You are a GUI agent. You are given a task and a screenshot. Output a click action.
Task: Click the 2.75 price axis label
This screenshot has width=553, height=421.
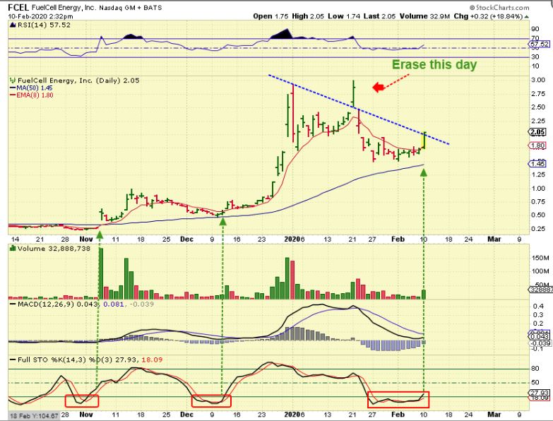click(x=538, y=94)
